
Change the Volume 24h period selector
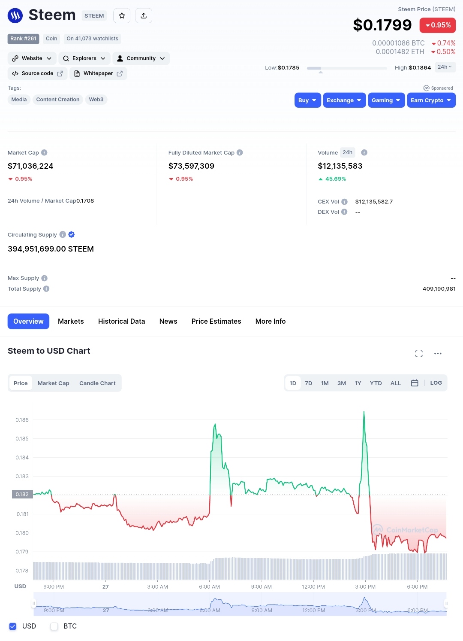pyautogui.click(x=348, y=152)
